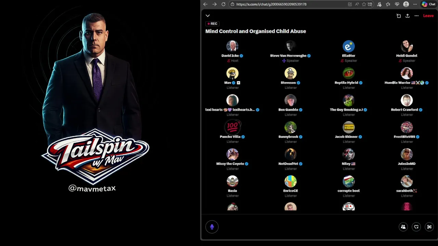Open Robert Crawford's avatar
Viewport: 438px width, 246px height.
[407, 100]
